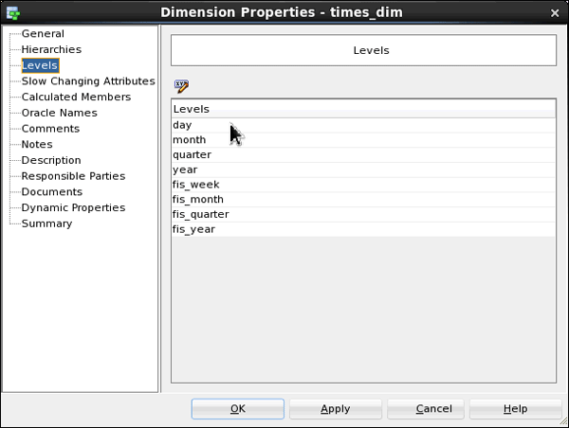
Task: Highlight the fis_year level entry
Action: tap(193, 229)
